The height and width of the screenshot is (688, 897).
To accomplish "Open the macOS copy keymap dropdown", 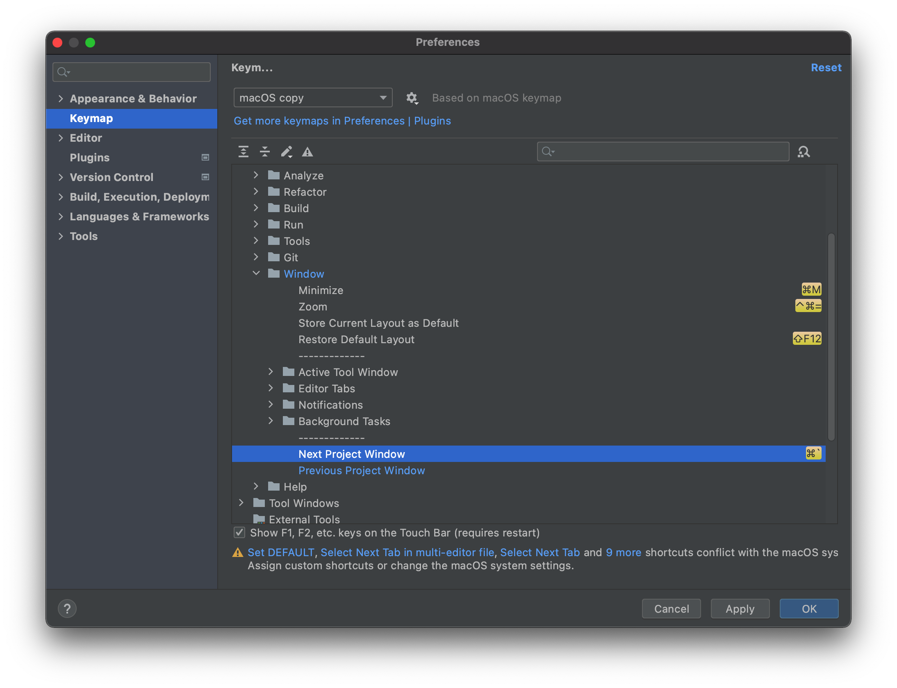I will (313, 98).
